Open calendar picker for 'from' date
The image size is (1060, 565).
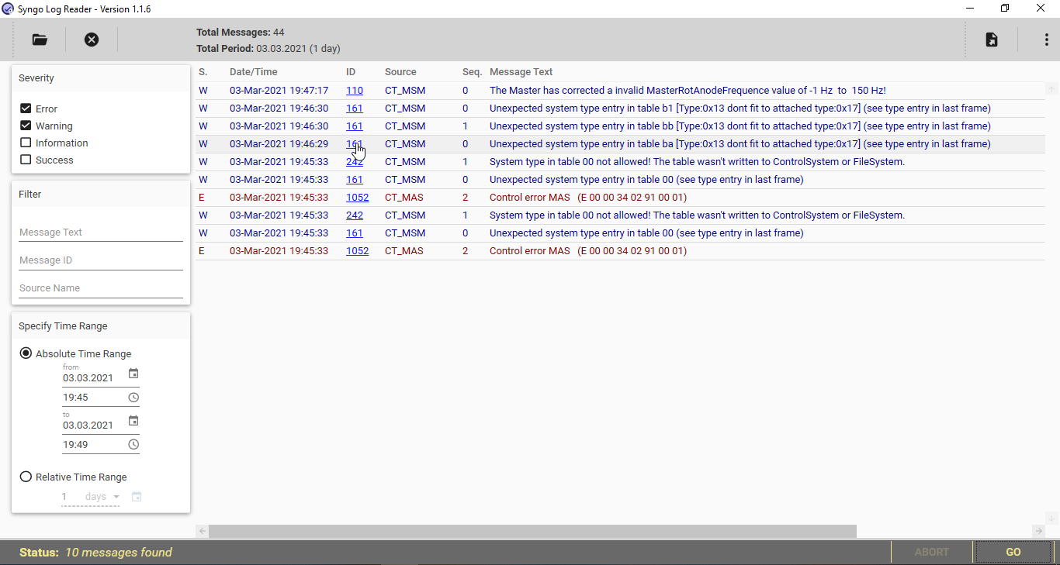(133, 374)
